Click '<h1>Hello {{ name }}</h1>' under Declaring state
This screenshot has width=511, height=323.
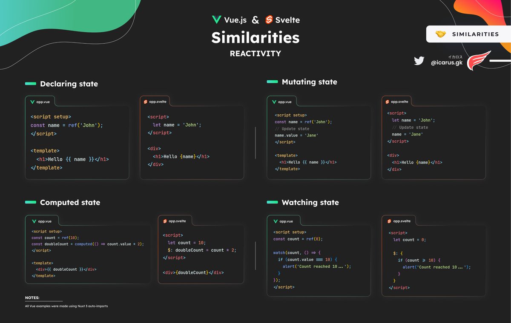click(x=72, y=159)
